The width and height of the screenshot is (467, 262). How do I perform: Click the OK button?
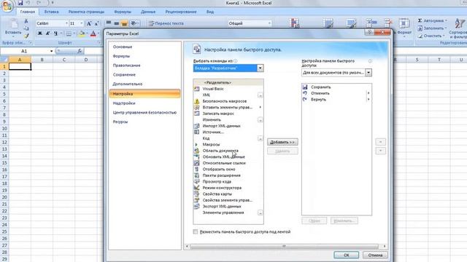click(x=346, y=255)
